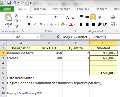The height and width of the screenshot is (97, 120).
Task: Go to the Mise en page tab
Action: [x=61, y=9]
